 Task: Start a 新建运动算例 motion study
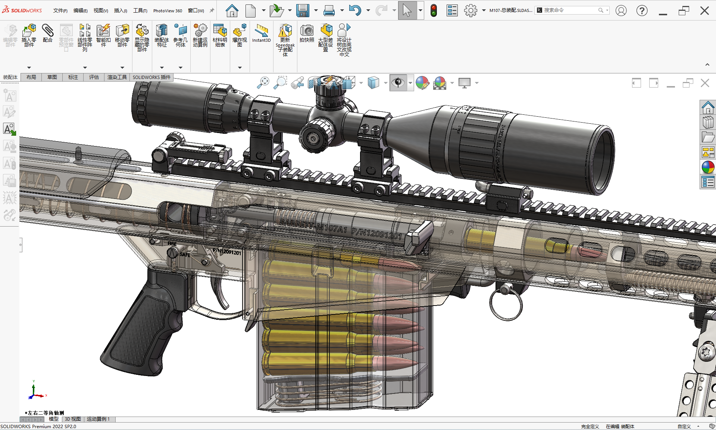pos(200,35)
